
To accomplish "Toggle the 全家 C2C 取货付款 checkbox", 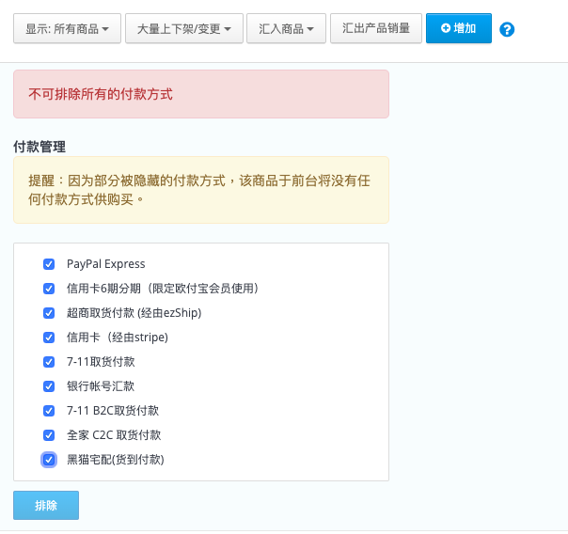I will (x=49, y=435).
